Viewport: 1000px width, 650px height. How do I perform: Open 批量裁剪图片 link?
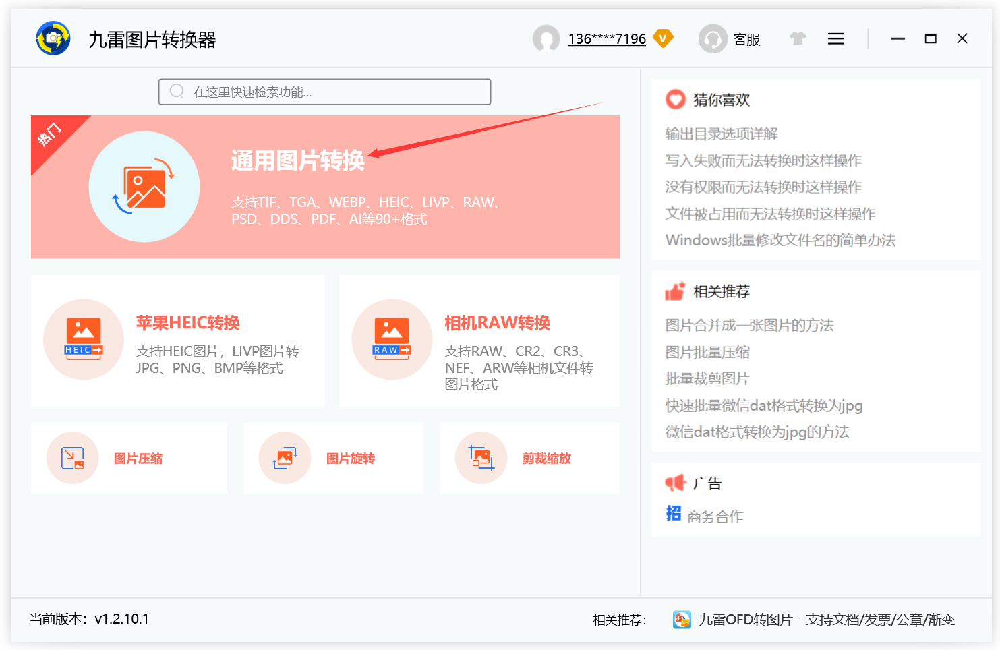707,378
